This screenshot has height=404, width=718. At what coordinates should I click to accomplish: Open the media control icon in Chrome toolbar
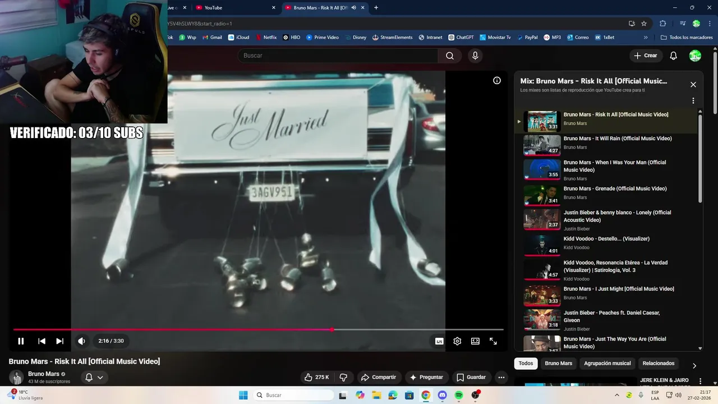tap(683, 24)
